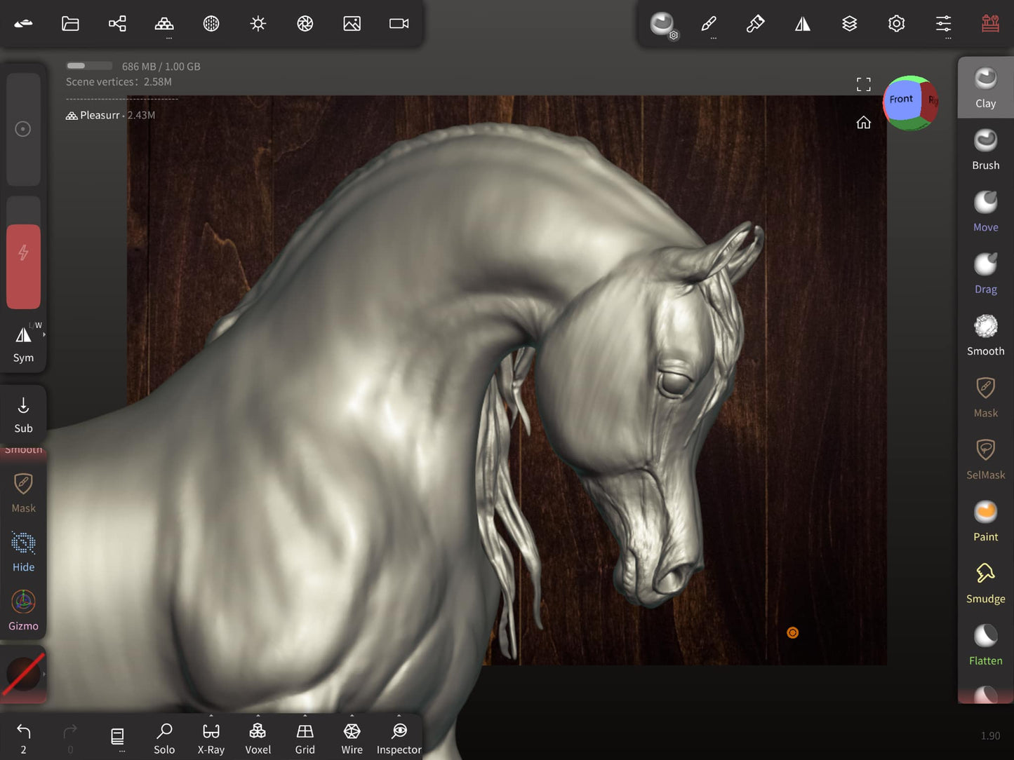
Task: Expand the Sym options arrow
Action: click(x=44, y=335)
